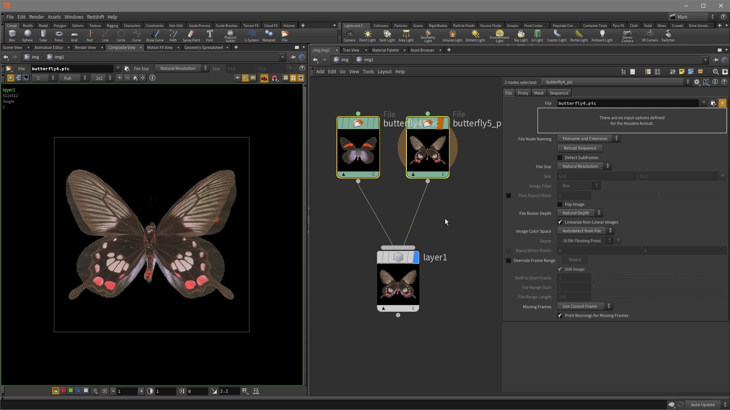
Task: Uncheck the Still Image option
Action: [x=560, y=269]
